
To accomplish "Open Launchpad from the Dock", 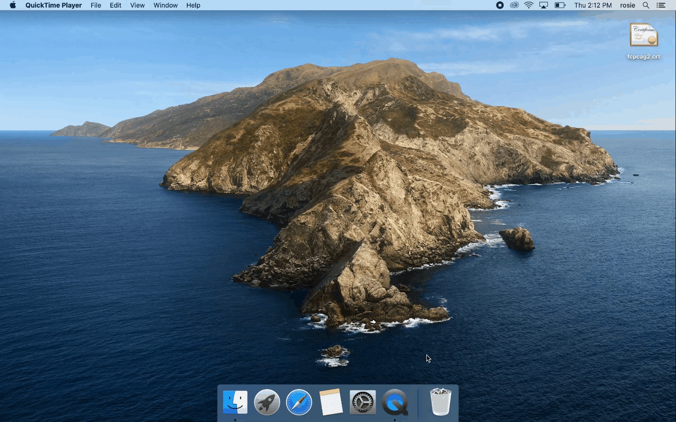I will (x=267, y=403).
